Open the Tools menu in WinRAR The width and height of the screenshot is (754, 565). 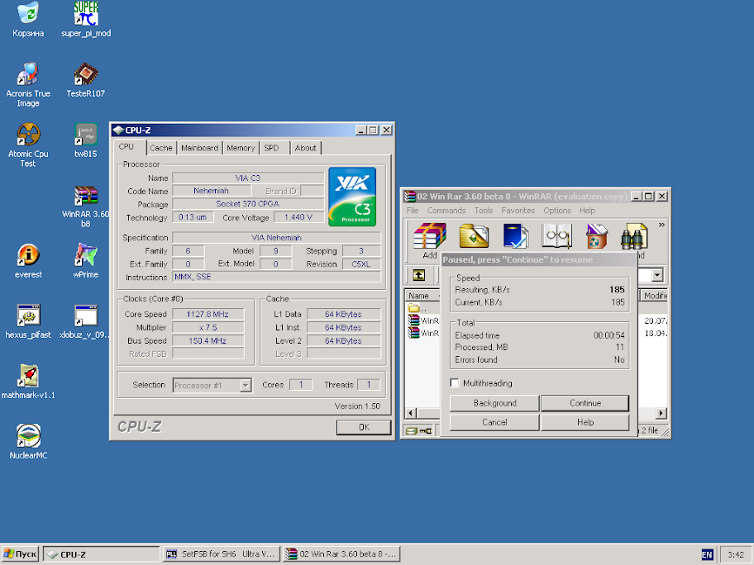[x=484, y=211]
